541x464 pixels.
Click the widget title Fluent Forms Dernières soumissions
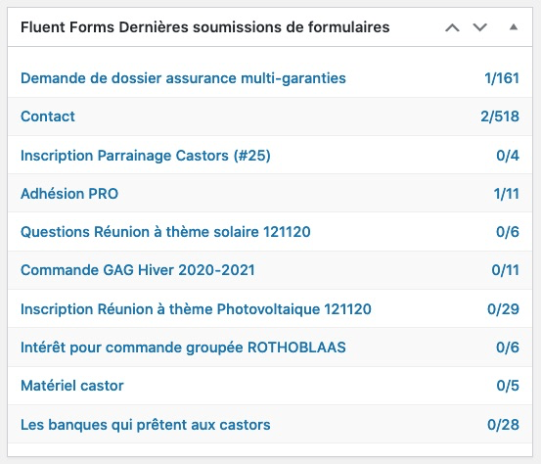coord(204,27)
